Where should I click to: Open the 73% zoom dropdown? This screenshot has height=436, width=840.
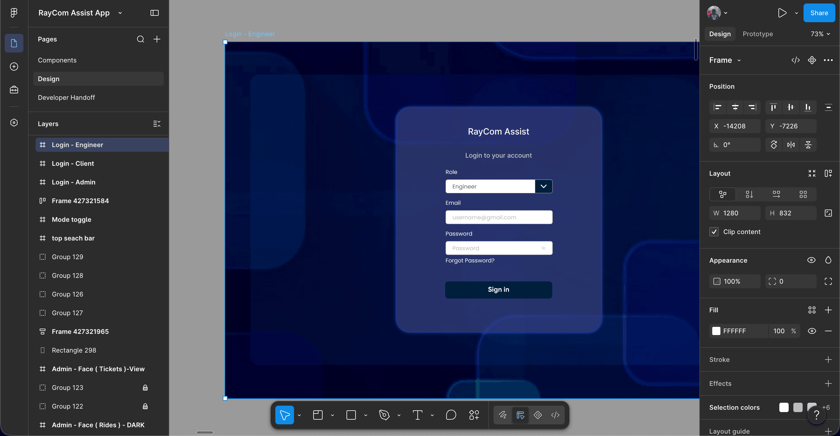pos(820,34)
